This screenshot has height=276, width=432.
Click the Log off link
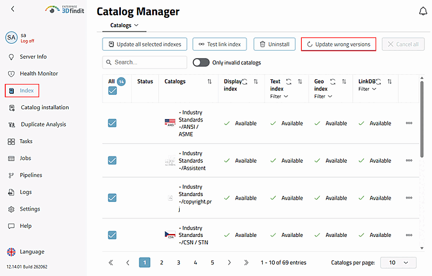28,41
